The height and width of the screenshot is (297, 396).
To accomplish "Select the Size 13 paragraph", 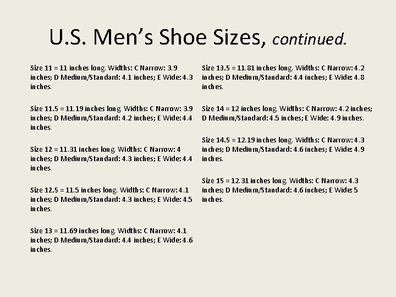I will coord(111,240).
